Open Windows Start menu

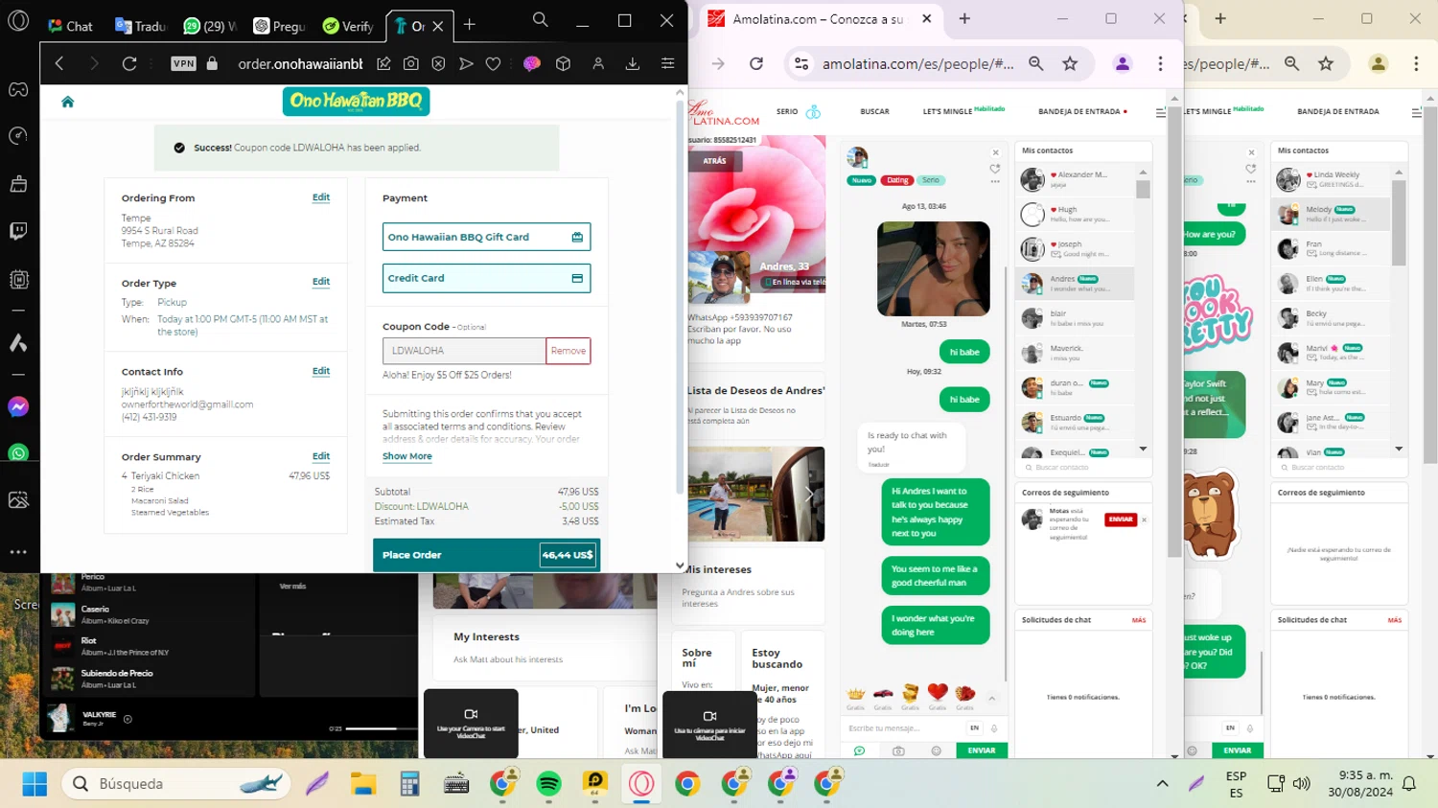(x=35, y=784)
